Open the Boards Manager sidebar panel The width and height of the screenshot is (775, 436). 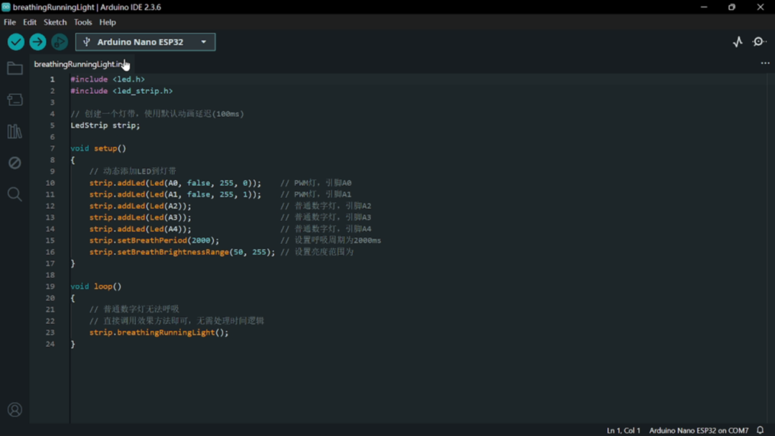click(14, 100)
